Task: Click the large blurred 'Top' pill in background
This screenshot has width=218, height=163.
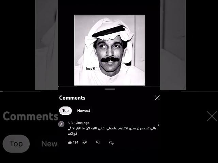Action: [x=16, y=144]
